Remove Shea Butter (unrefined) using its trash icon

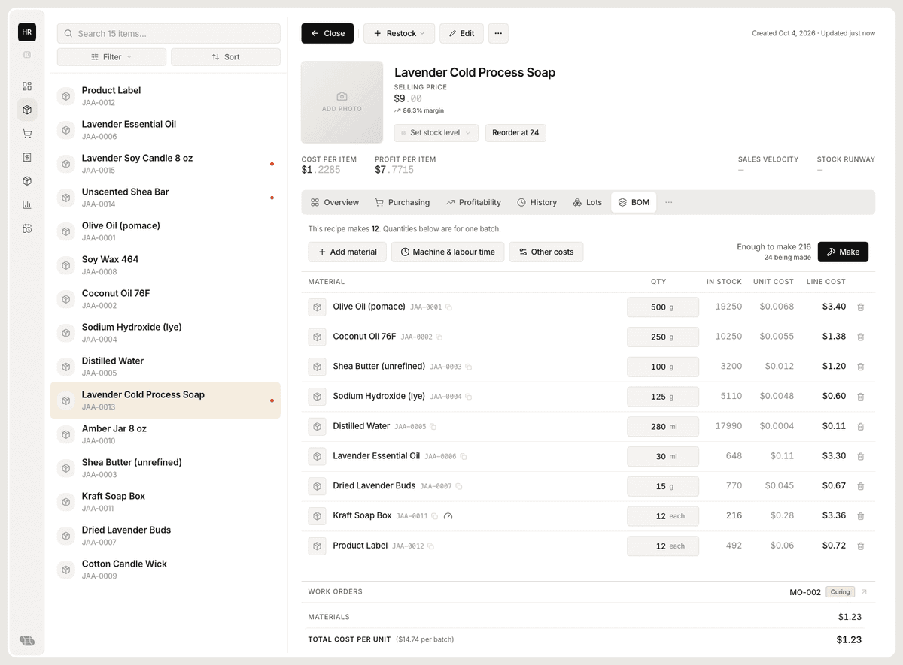[860, 367]
